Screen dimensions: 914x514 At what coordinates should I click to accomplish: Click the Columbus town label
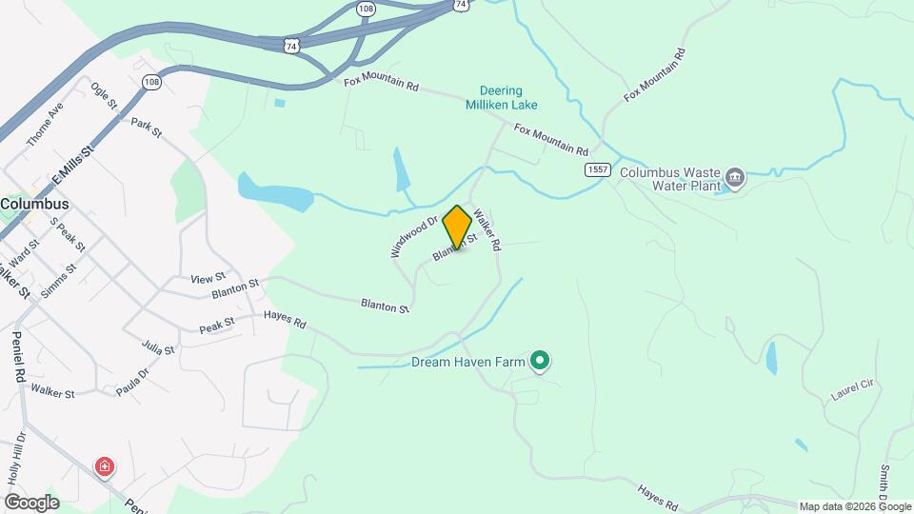(x=34, y=204)
